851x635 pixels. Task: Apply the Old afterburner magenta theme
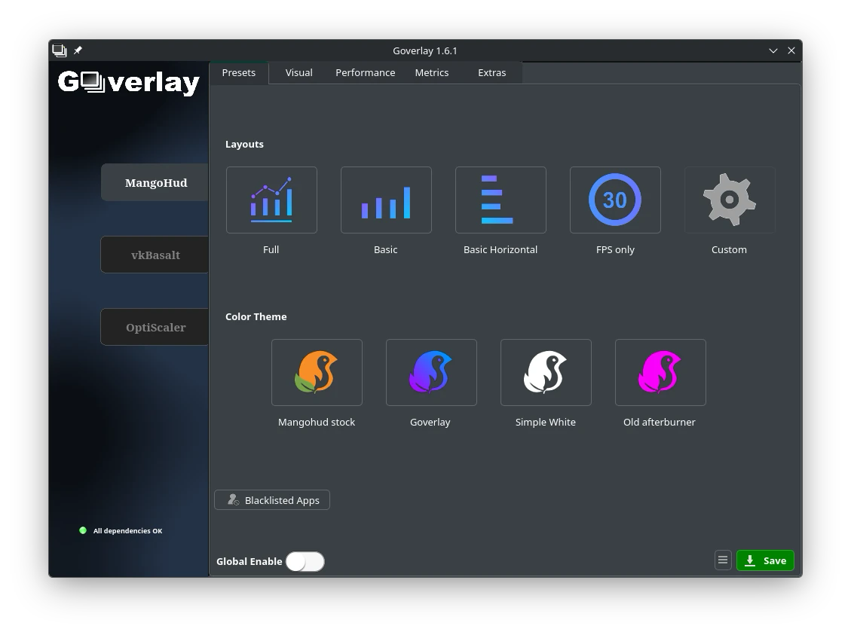[x=660, y=372]
